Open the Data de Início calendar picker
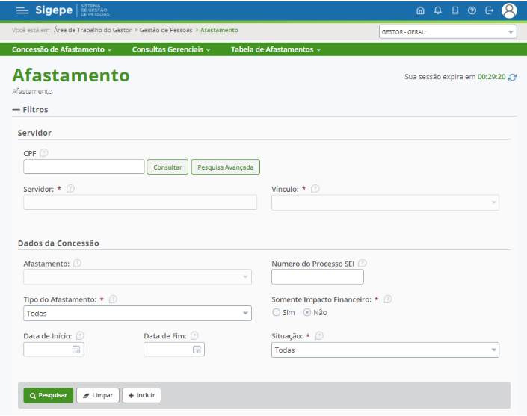 click(76, 350)
